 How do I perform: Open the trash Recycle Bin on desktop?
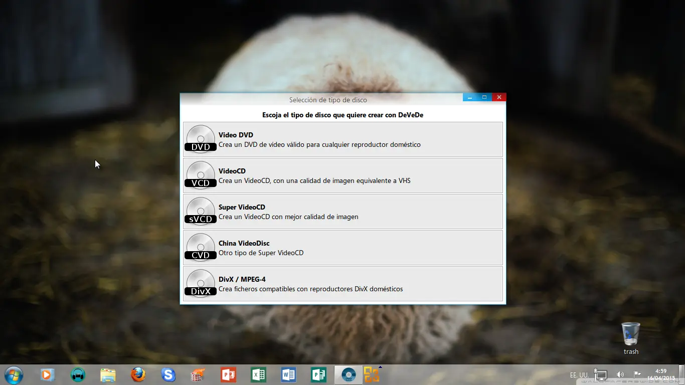tap(631, 339)
